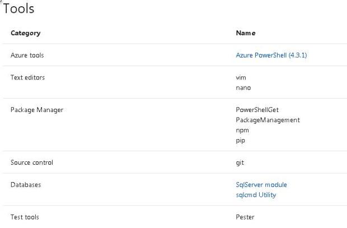Click the Source control category cell
This screenshot has width=347, height=228.
pos(32,162)
